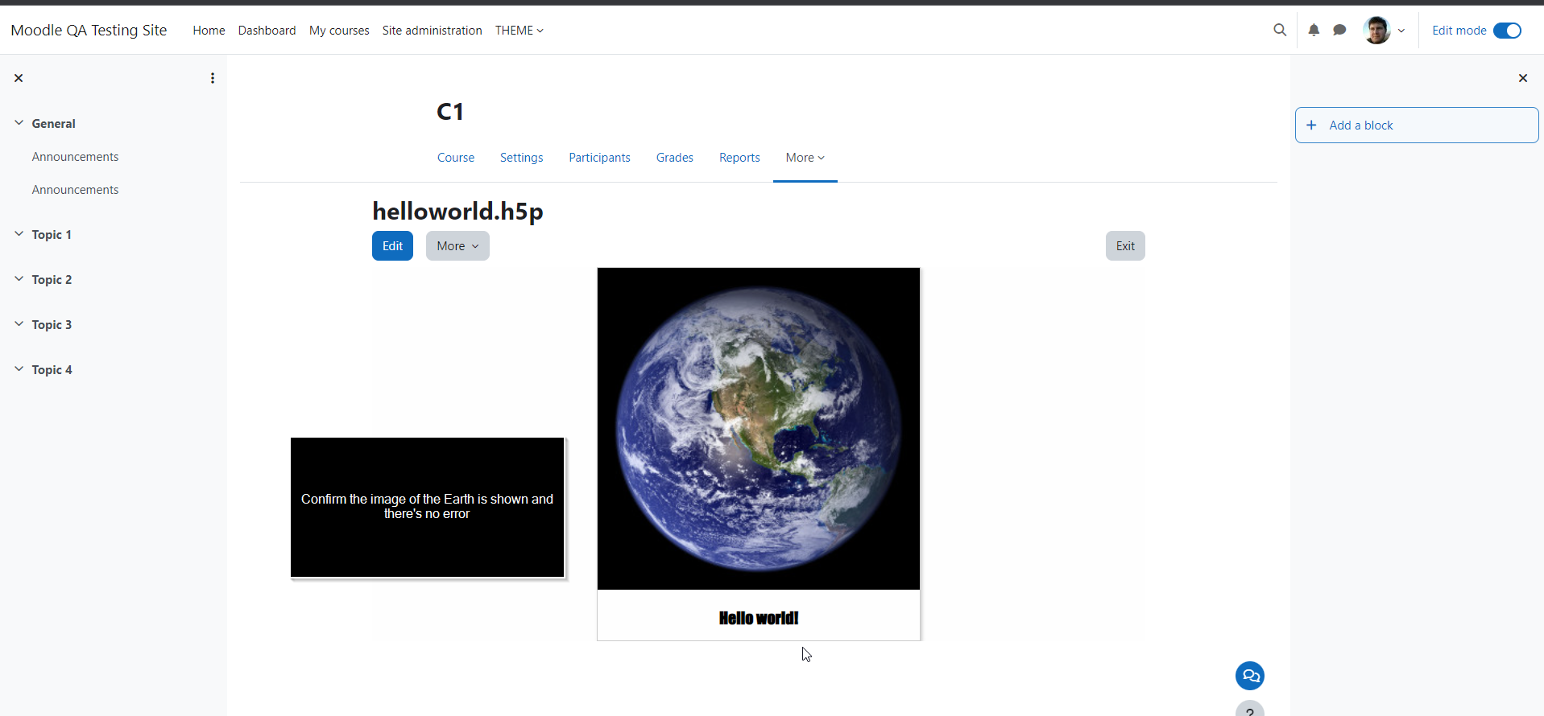Close the course index drawer
The image size is (1544, 716).
[19, 78]
